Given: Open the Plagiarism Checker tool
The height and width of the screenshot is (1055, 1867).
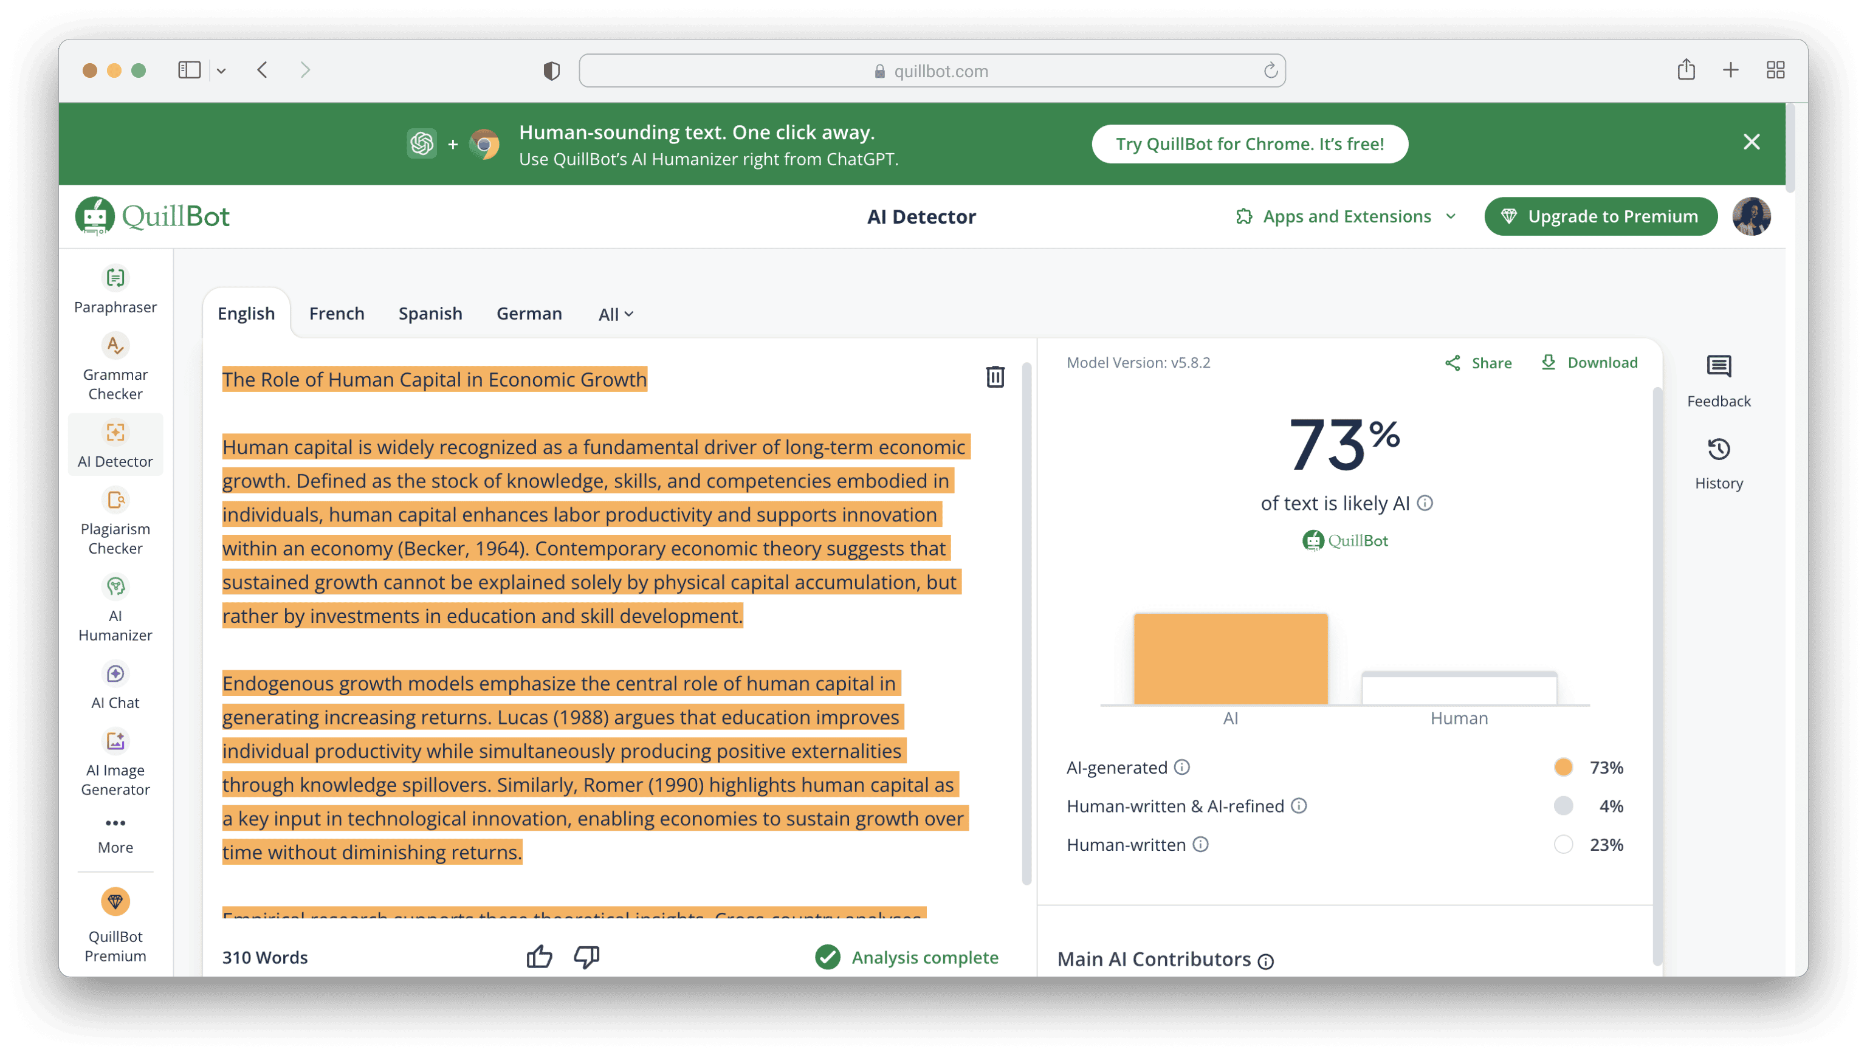Looking at the screenshot, I should point(115,521).
